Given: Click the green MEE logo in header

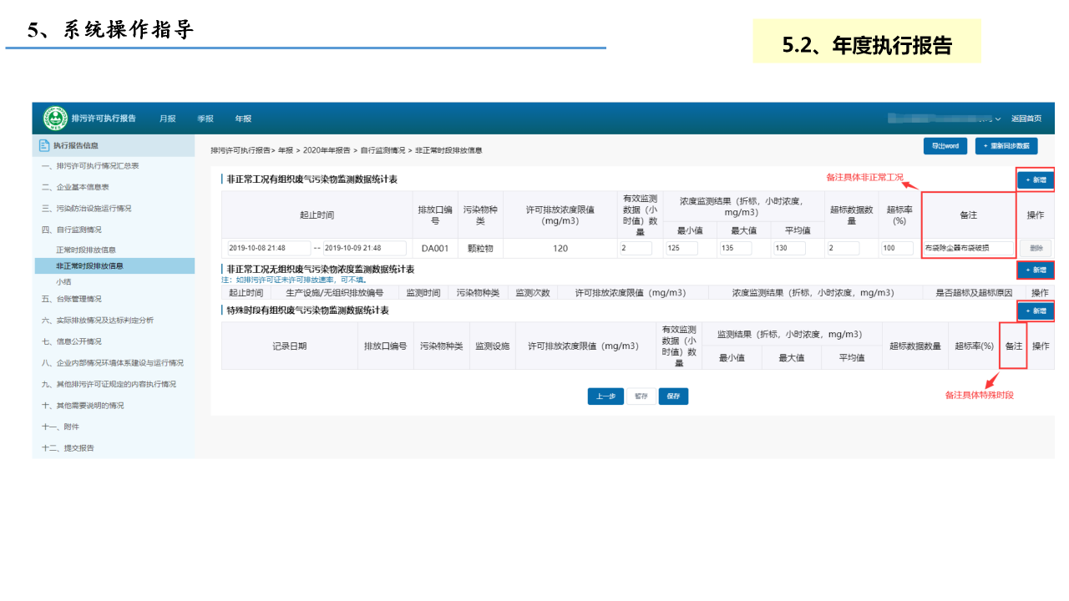Looking at the screenshot, I should [55, 119].
